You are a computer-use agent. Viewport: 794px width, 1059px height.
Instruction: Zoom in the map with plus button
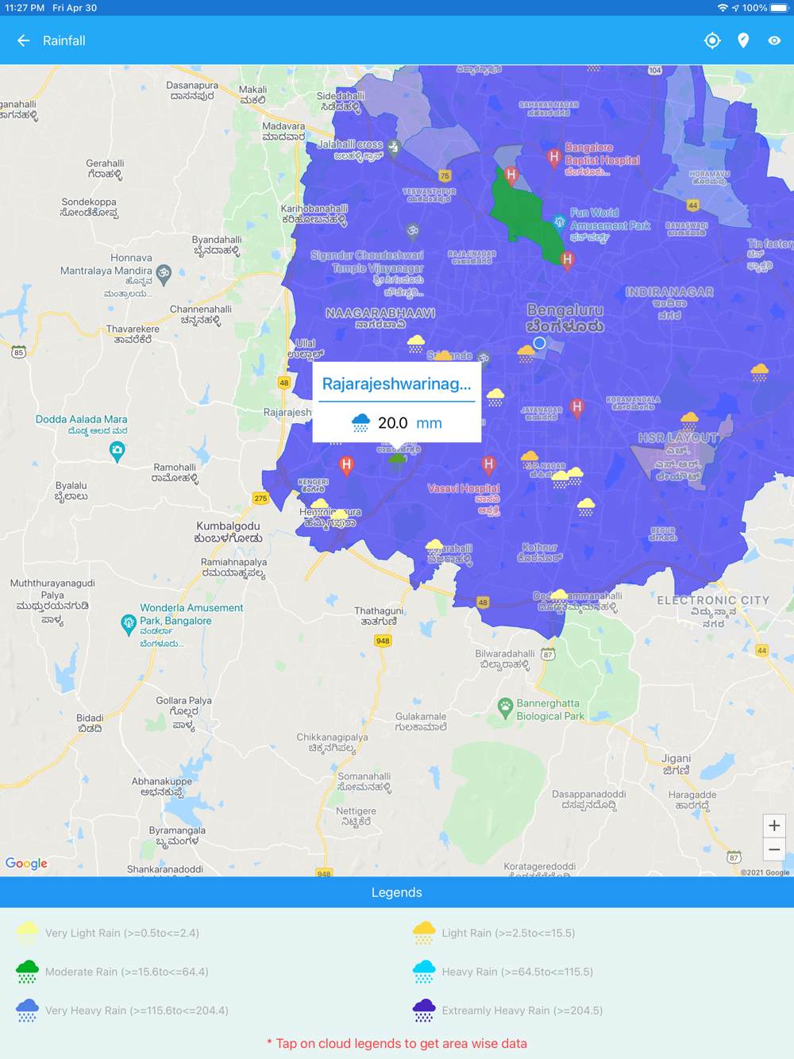[774, 826]
